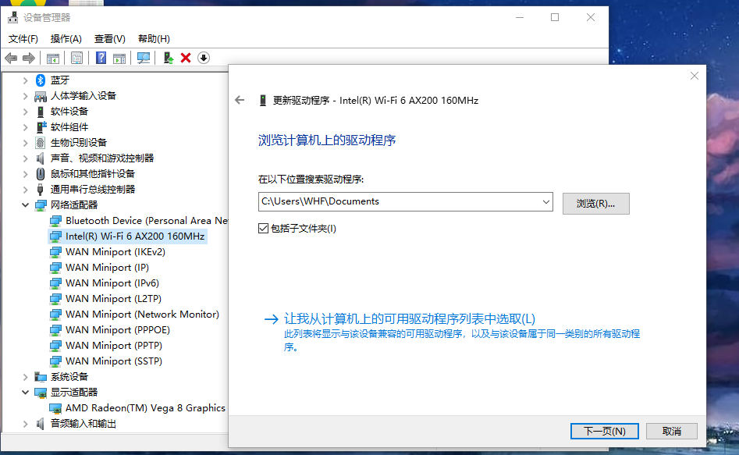Collapse the 显示适配器 node
The width and height of the screenshot is (739, 455).
pos(26,393)
